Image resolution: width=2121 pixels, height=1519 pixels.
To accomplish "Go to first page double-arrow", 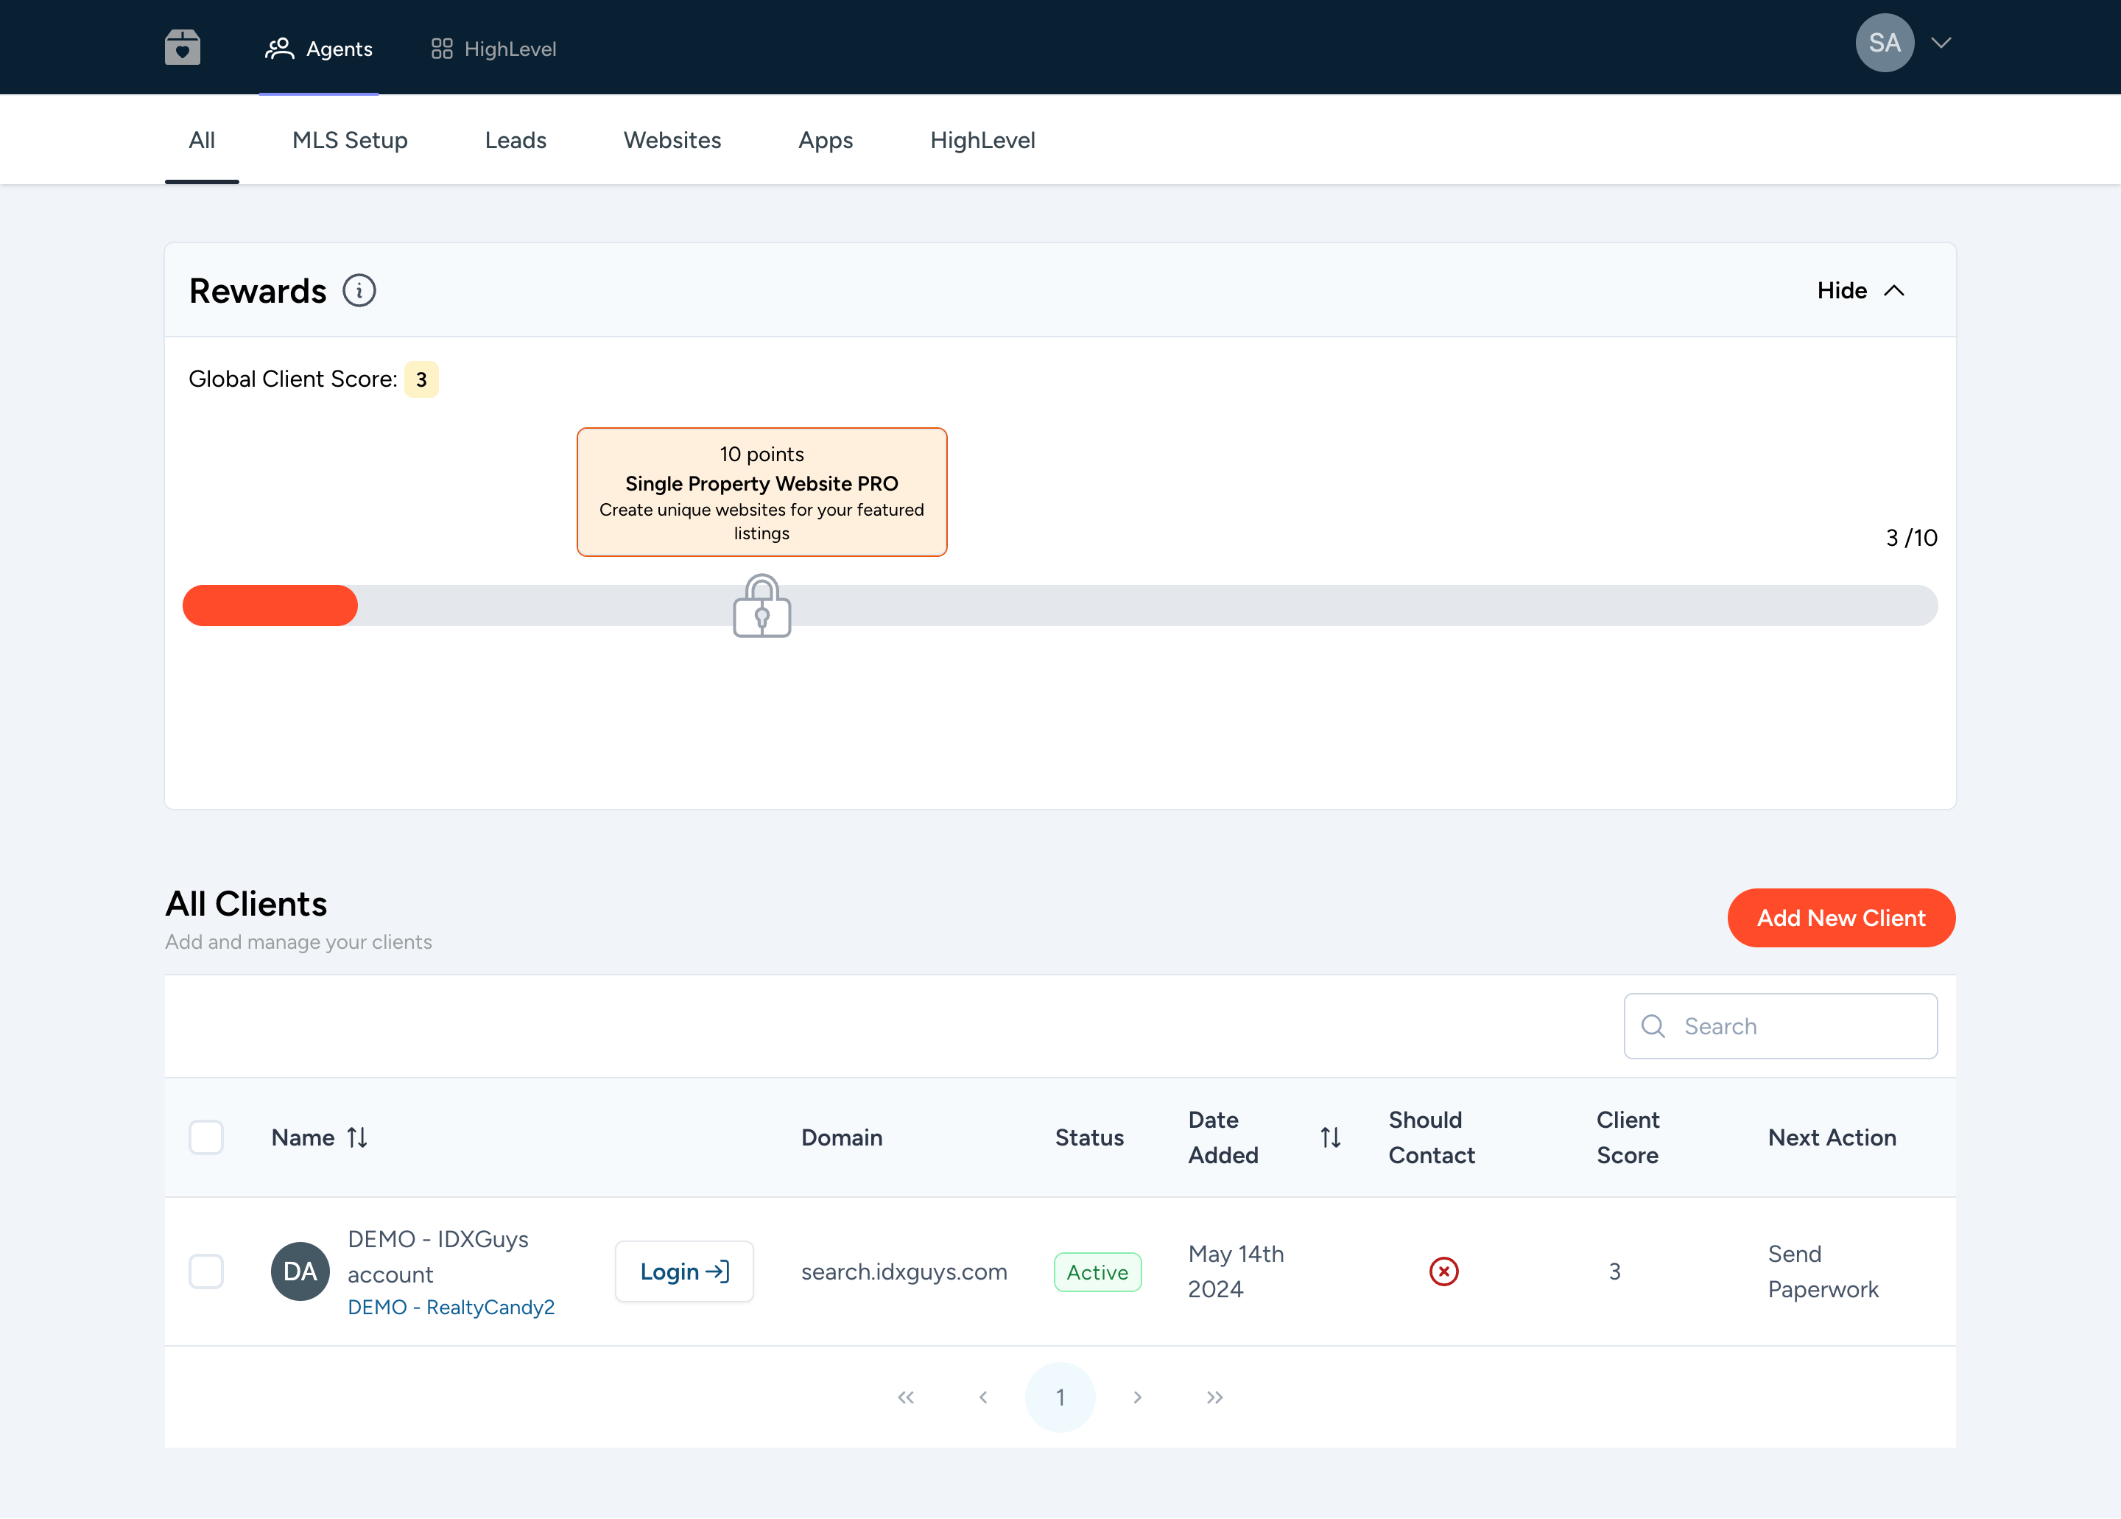I will coord(905,1397).
